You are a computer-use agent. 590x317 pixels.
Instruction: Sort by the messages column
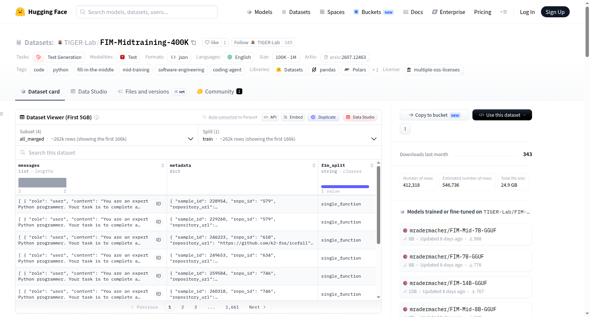[163, 165]
